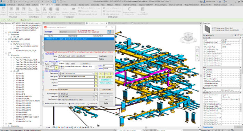Select the highlighted blue row in dialog table
The image size is (243, 131).
pyautogui.click(x=79, y=39)
